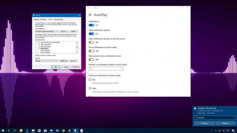Open the 15 minutes snooze dropdown

pos(215,117)
